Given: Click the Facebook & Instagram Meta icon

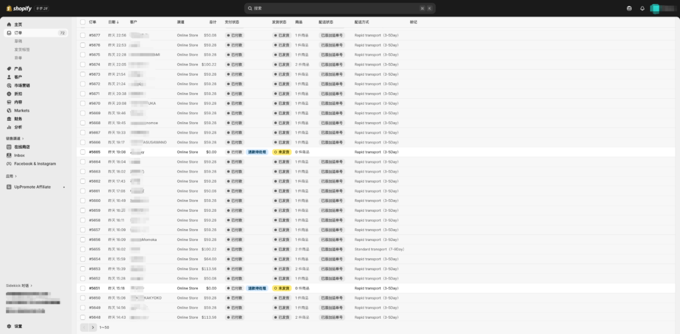Looking at the screenshot, I should 9,164.
